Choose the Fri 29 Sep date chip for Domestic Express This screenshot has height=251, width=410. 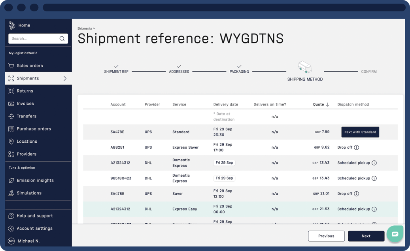(224, 162)
